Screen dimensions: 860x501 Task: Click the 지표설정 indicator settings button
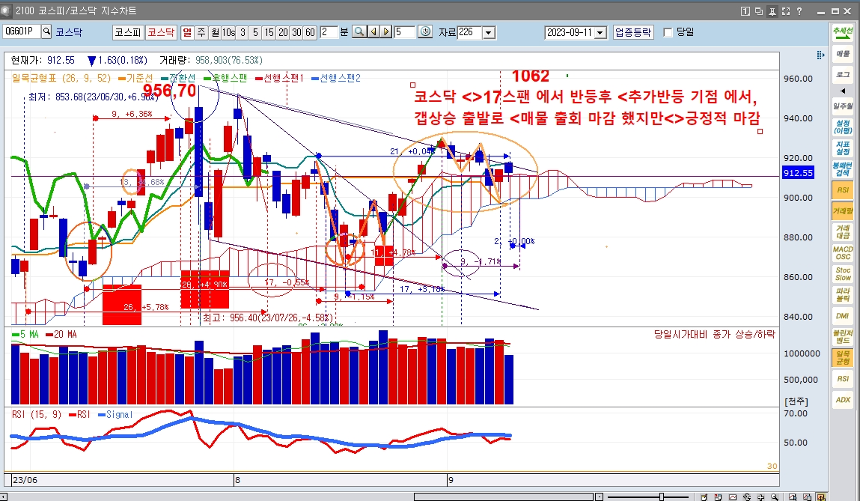pyautogui.click(x=842, y=148)
